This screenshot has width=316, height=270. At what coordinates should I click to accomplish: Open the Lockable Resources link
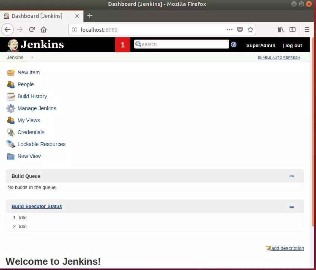pyautogui.click(x=41, y=144)
